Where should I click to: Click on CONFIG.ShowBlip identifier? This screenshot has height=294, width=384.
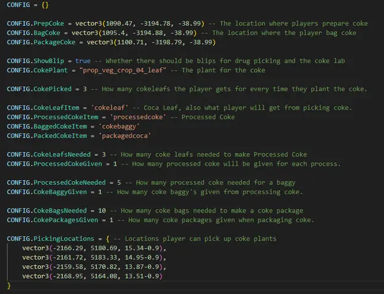[35, 61]
